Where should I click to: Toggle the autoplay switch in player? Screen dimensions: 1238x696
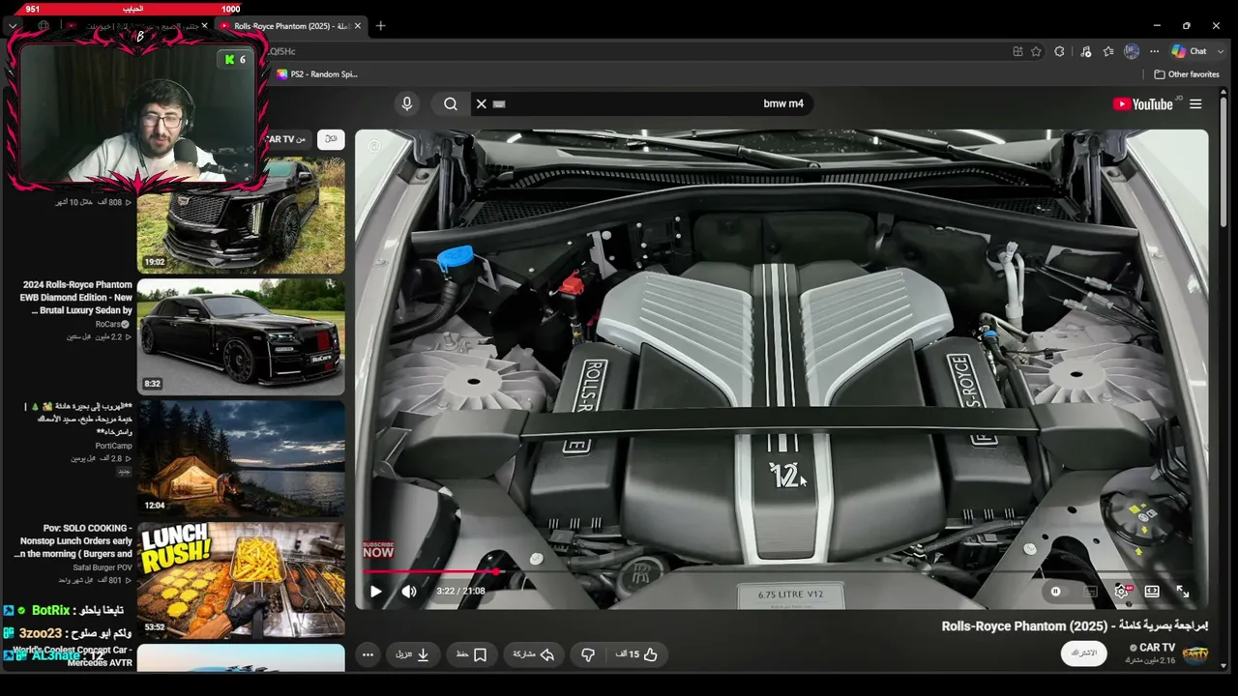[x=1055, y=592]
